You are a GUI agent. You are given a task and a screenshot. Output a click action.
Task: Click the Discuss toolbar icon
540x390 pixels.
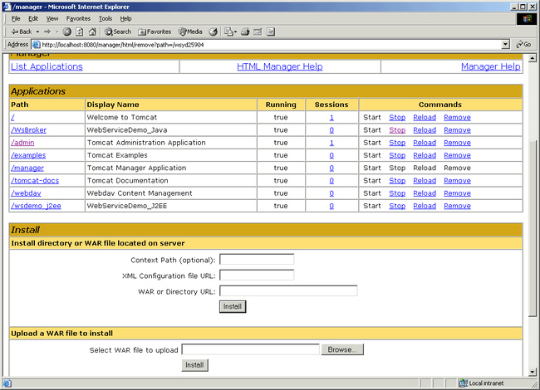pyautogui.click(x=271, y=32)
